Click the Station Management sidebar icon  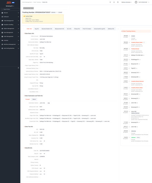point(2,29)
